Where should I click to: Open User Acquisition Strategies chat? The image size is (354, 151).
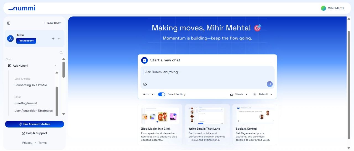click(33, 111)
